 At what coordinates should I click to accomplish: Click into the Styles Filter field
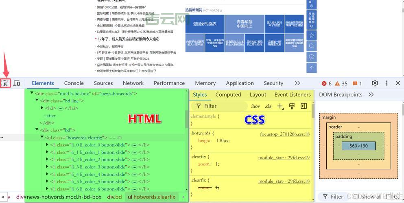click(219, 106)
